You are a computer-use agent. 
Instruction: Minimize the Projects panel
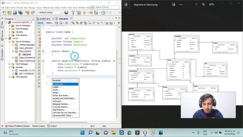33,19
